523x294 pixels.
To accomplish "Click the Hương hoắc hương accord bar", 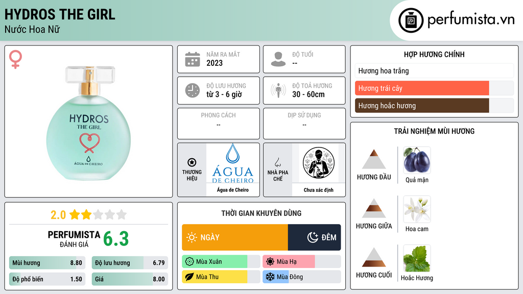I will point(434,106).
